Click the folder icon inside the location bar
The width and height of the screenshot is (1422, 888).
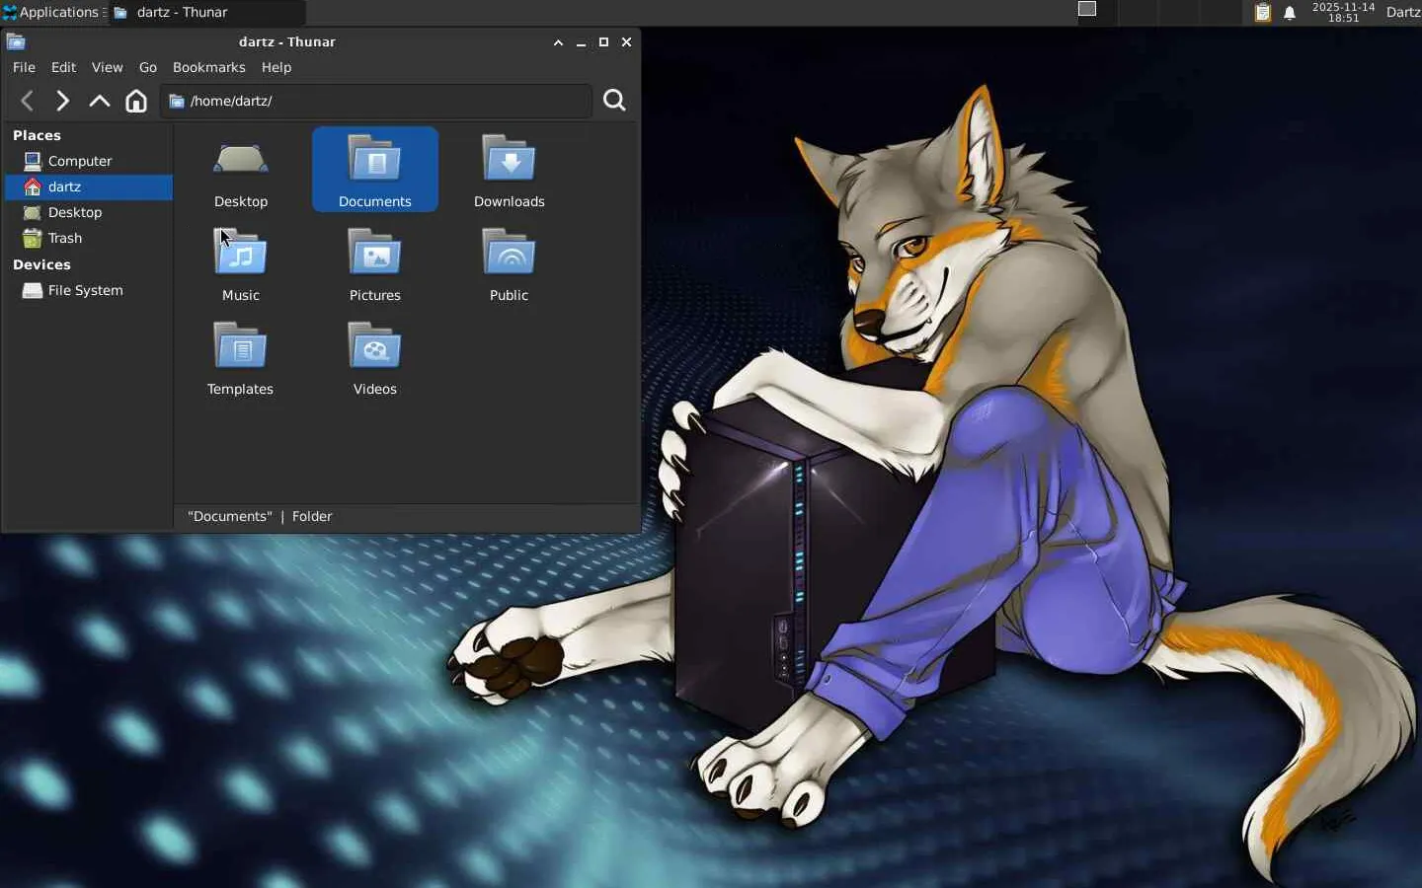pyautogui.click(x=177, y=101)
